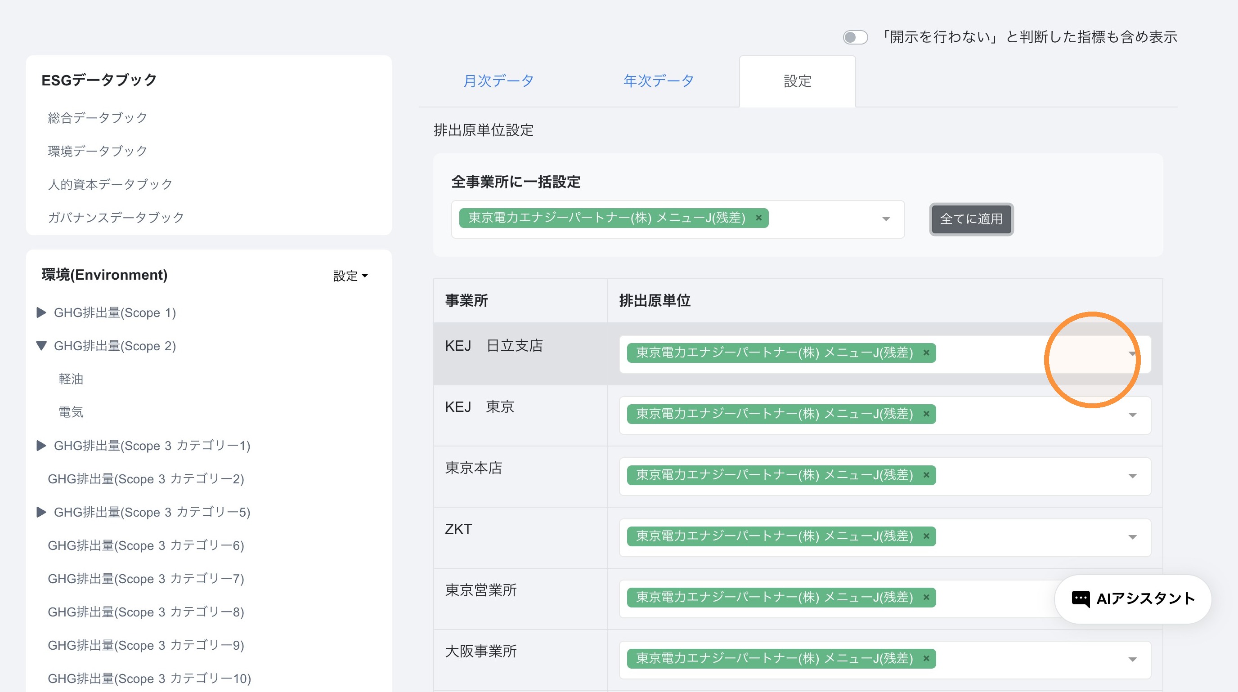Click the 東京本店 office cell
The image size is (1238, 692).
(520, 476)
